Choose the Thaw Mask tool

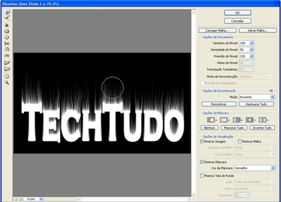[7, 69]
